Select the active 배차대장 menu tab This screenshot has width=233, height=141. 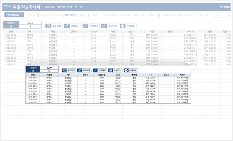pos(70,15)
